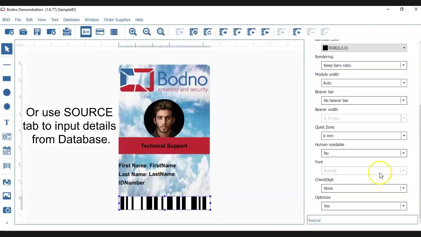Screen dimensions: 421x237
Task: Select the Technical Support red banner
Action: coord(164,146)
